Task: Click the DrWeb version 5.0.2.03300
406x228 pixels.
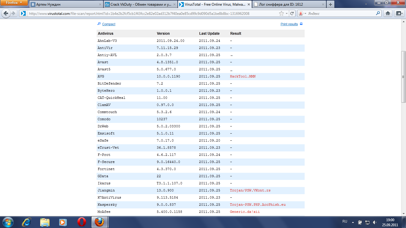Action: pyautogui.click(x=168, y=126)
